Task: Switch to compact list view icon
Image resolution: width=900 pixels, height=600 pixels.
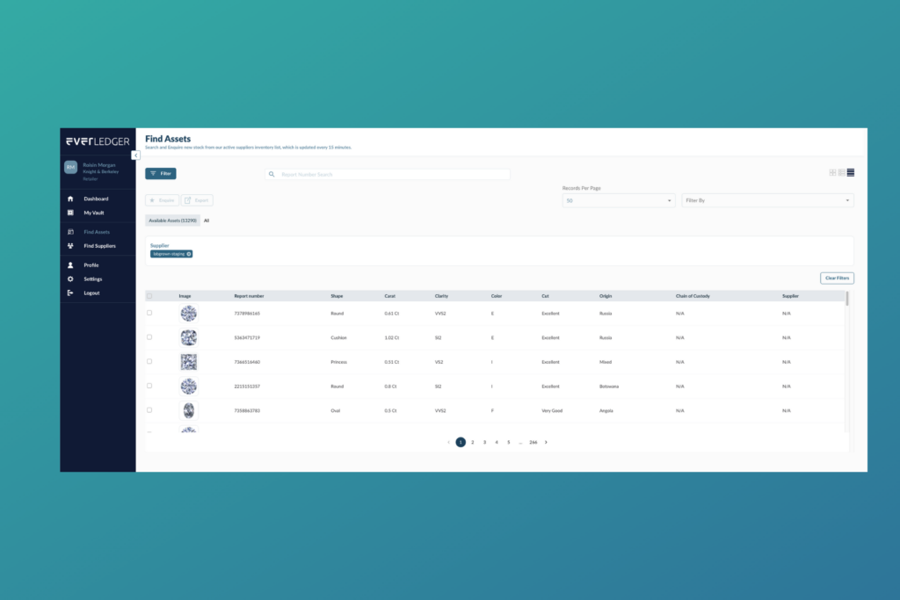Action: tap(850, 172)
